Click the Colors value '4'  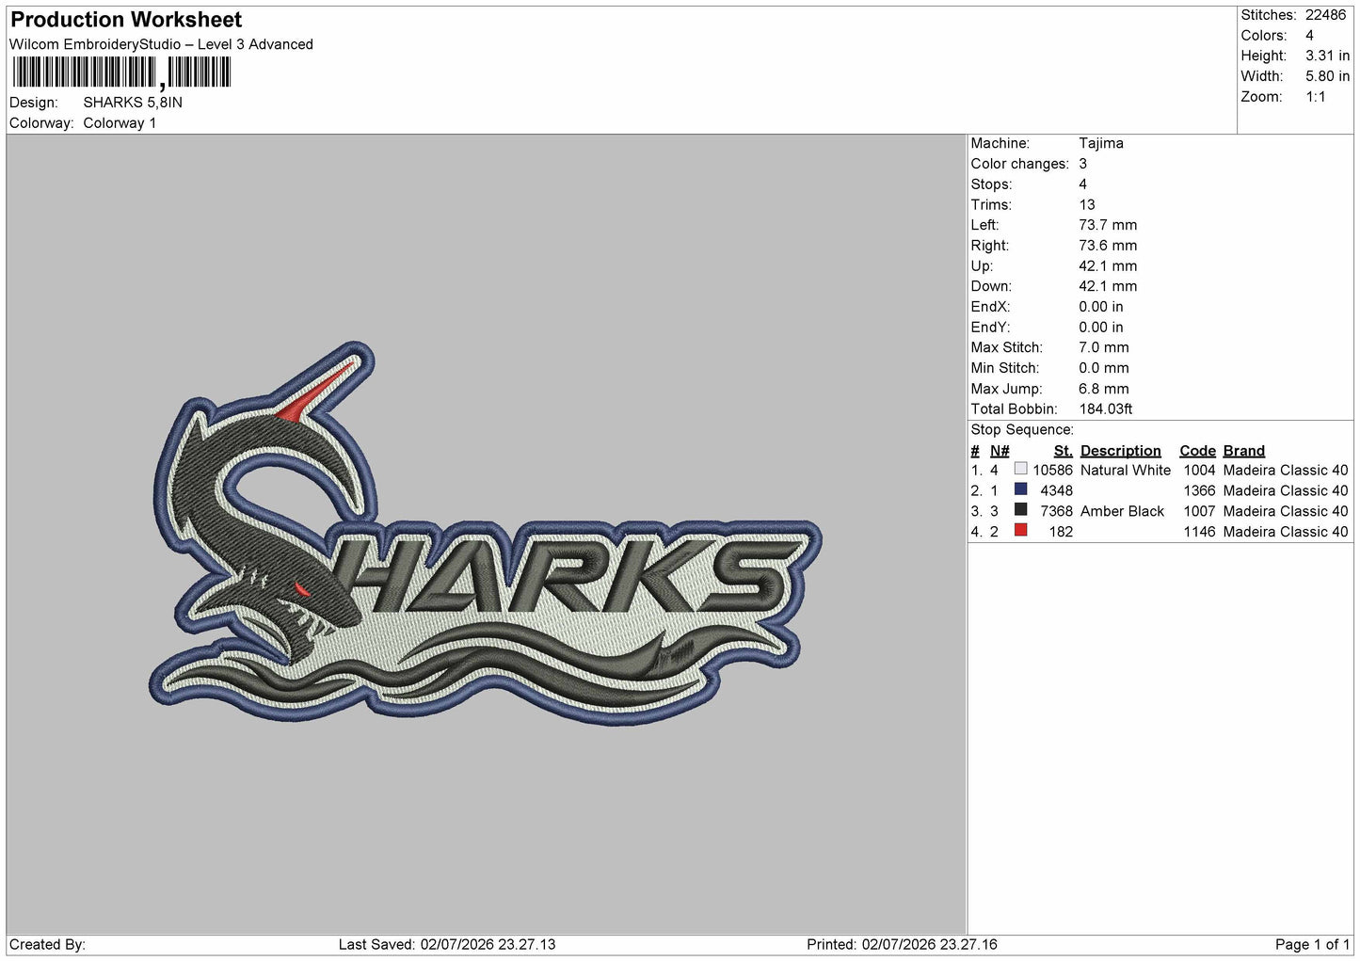[x=1309, y=36]
